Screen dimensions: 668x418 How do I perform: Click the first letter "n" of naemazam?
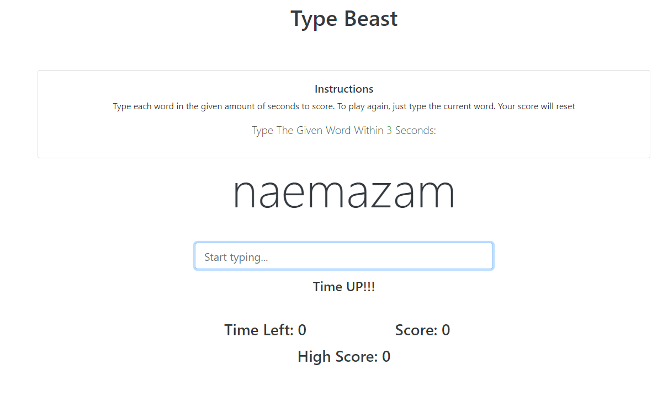coord(244,194)
